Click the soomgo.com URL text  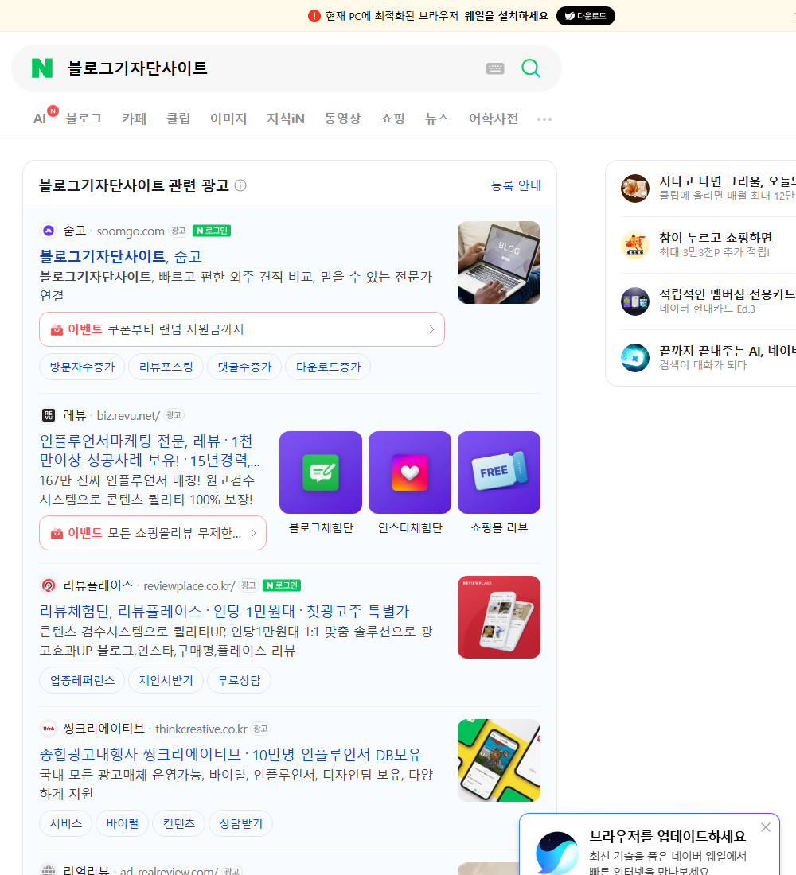(x=131, y=231)
